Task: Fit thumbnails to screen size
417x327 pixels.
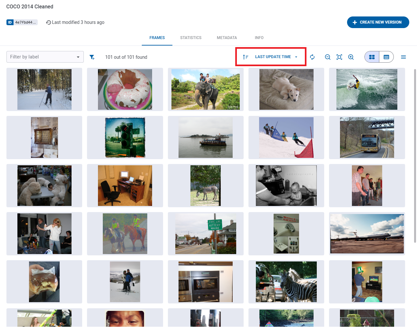Action: click(x=339, y=57)
